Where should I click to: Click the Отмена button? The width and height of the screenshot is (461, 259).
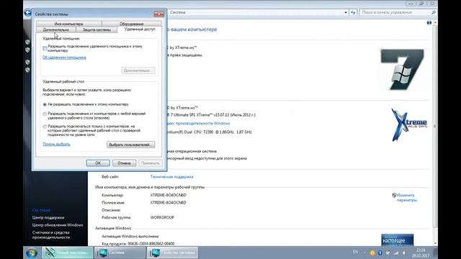[124, 163]
